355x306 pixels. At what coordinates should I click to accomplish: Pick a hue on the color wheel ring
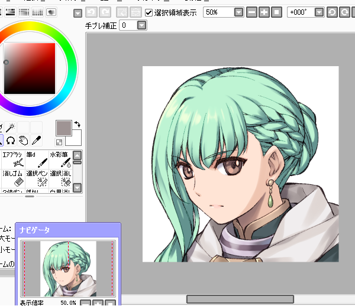[72, 68]
